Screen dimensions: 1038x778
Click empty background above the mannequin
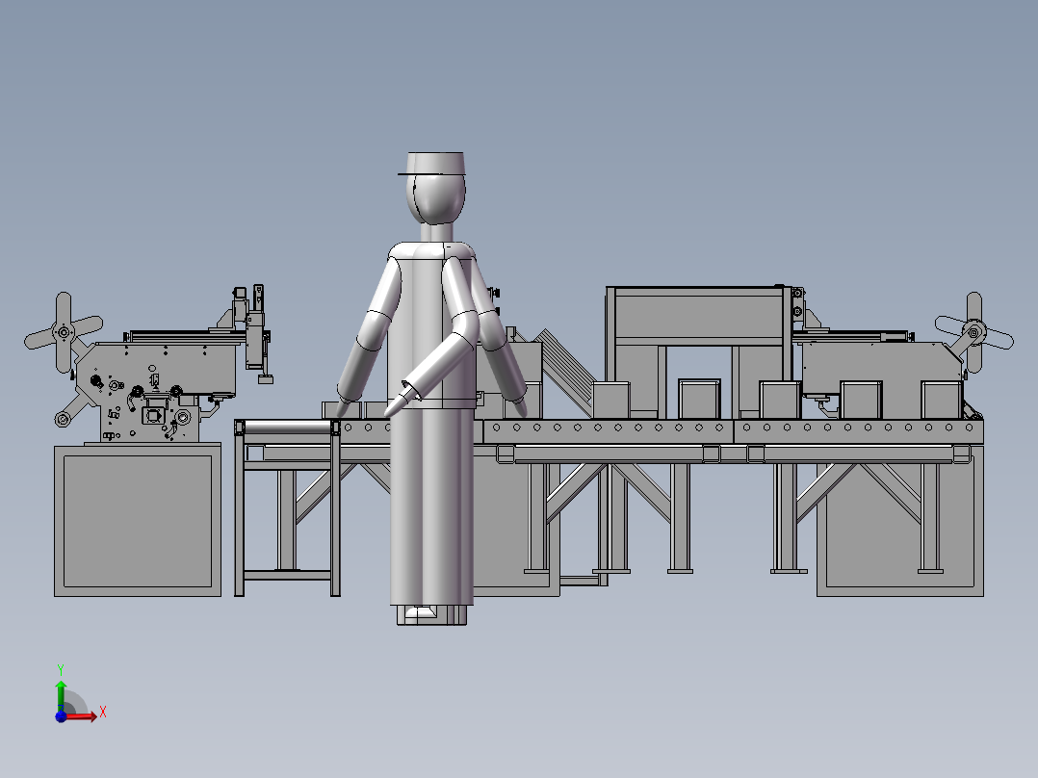[x=433, y=77]
